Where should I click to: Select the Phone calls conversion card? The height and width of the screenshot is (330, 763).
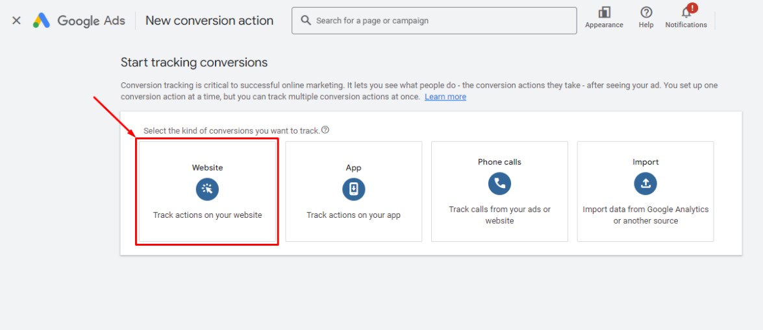499,191
